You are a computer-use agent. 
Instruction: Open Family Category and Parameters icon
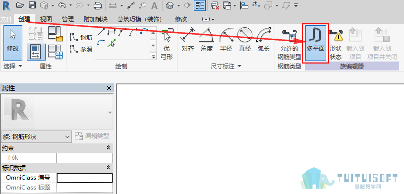point(56,34)
